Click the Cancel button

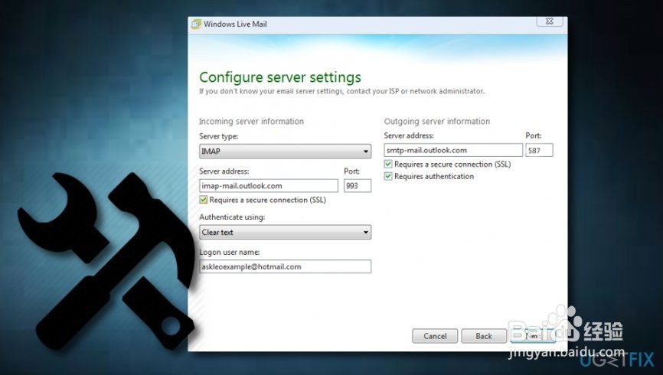(x=435, y=336)
